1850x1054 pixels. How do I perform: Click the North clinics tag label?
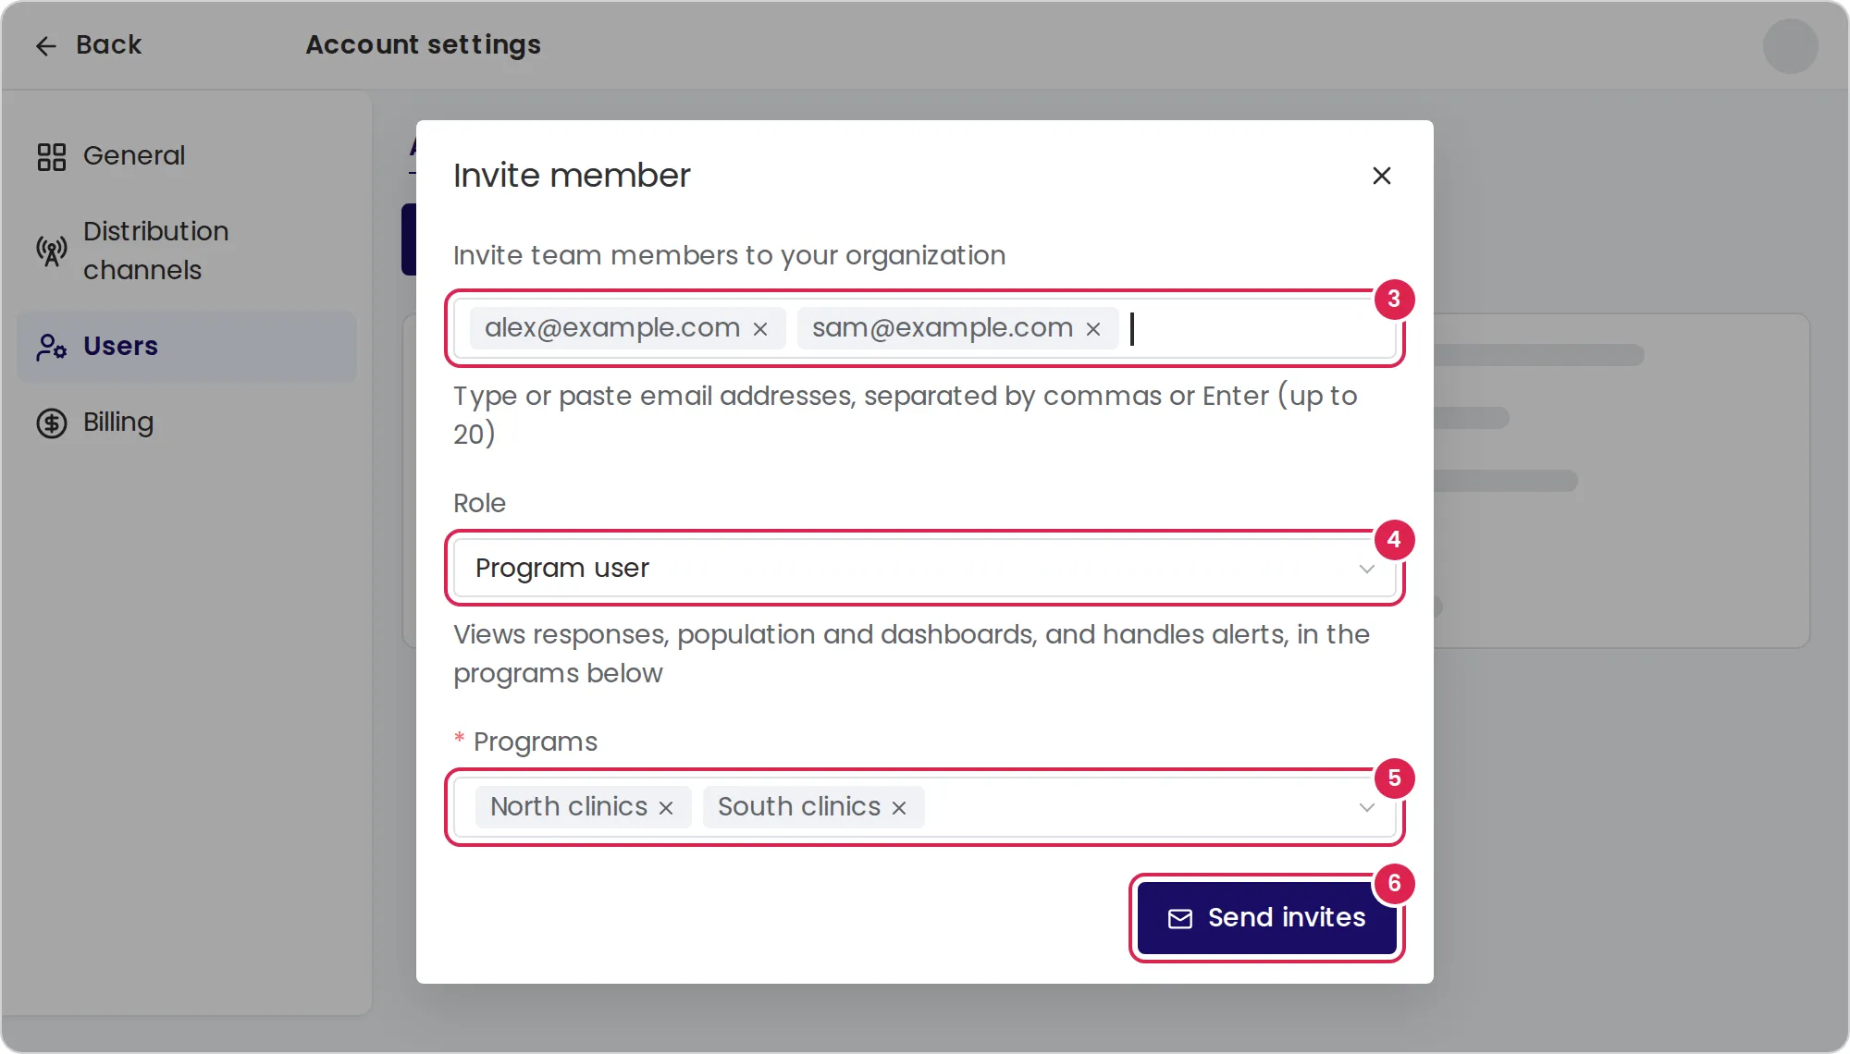coord(569,807)
